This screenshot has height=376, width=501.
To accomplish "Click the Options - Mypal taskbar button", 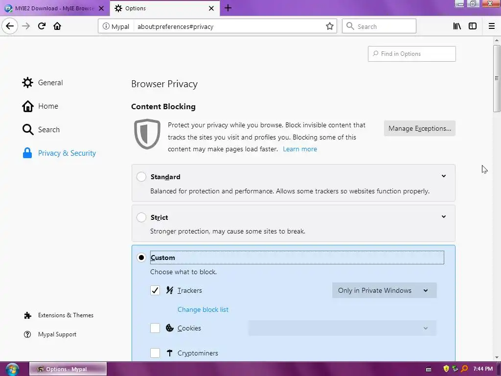I will pyautogui.click(x=68, y=369).
